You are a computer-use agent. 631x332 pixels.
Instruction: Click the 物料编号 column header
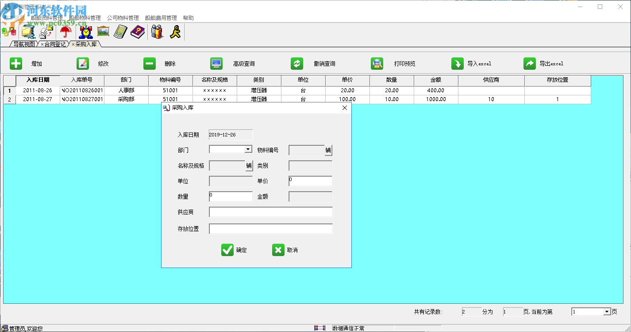click(171, 80)
